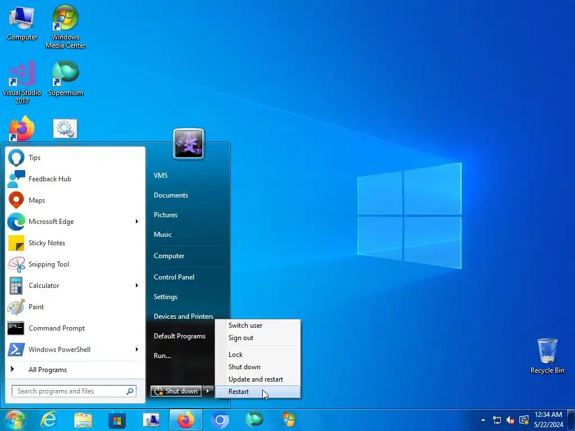This screenshot has width=575, height=431.
Task: Open Music library link
Action: [163, 234]
